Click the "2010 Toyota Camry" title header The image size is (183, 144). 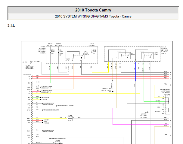(93, 10)
